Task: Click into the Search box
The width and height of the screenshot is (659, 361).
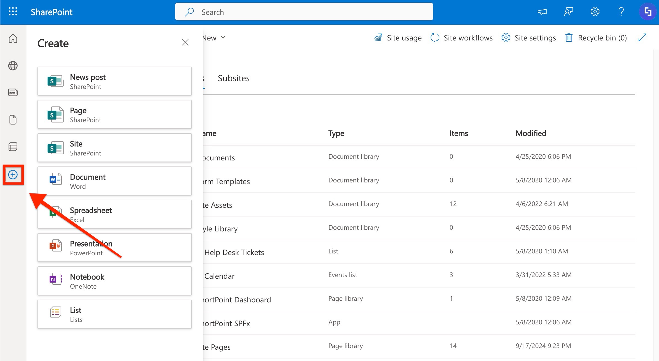Action: coord(304,12)
